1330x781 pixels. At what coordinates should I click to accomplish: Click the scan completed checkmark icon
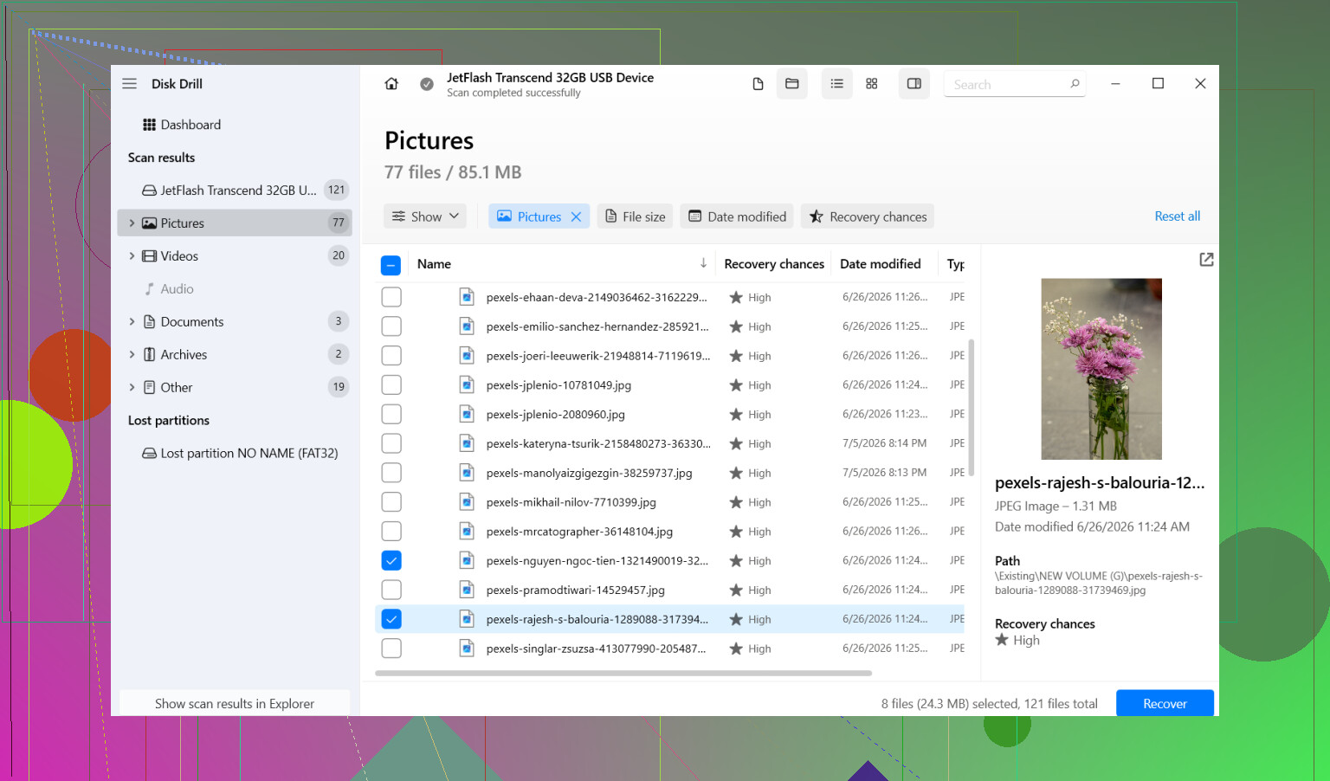427,84
